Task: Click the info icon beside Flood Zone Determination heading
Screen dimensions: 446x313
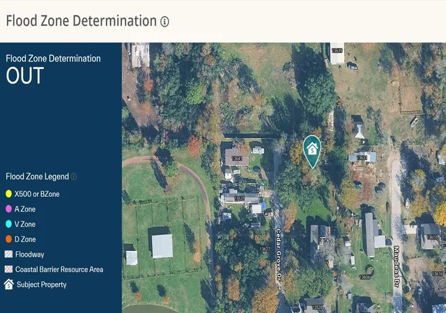Action: pos(164,22)
